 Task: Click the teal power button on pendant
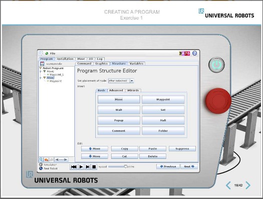coord(216,65)
